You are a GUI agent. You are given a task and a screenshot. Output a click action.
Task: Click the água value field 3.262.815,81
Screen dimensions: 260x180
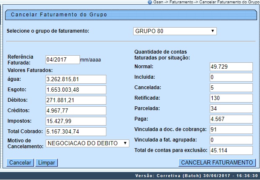76,79
